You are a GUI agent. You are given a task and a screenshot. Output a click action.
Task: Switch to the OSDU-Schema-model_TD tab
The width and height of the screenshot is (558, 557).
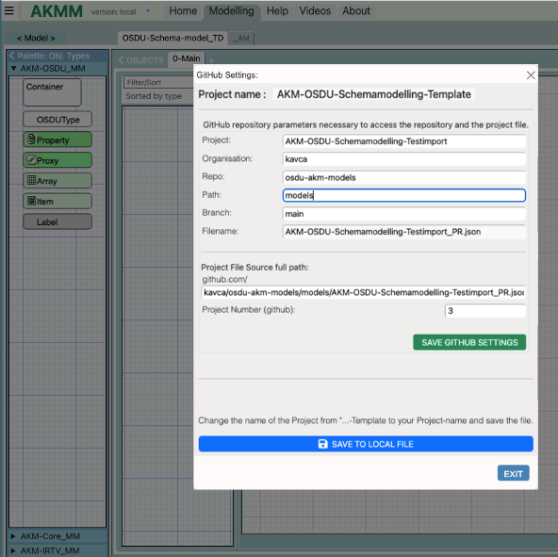click(172, 38)
